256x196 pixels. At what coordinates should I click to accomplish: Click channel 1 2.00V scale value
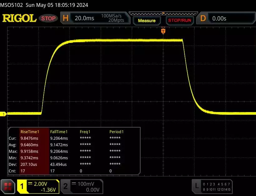tap(41, 184)
